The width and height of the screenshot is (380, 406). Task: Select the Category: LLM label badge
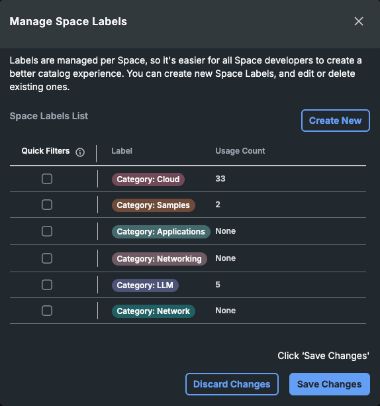coord(145,285)
